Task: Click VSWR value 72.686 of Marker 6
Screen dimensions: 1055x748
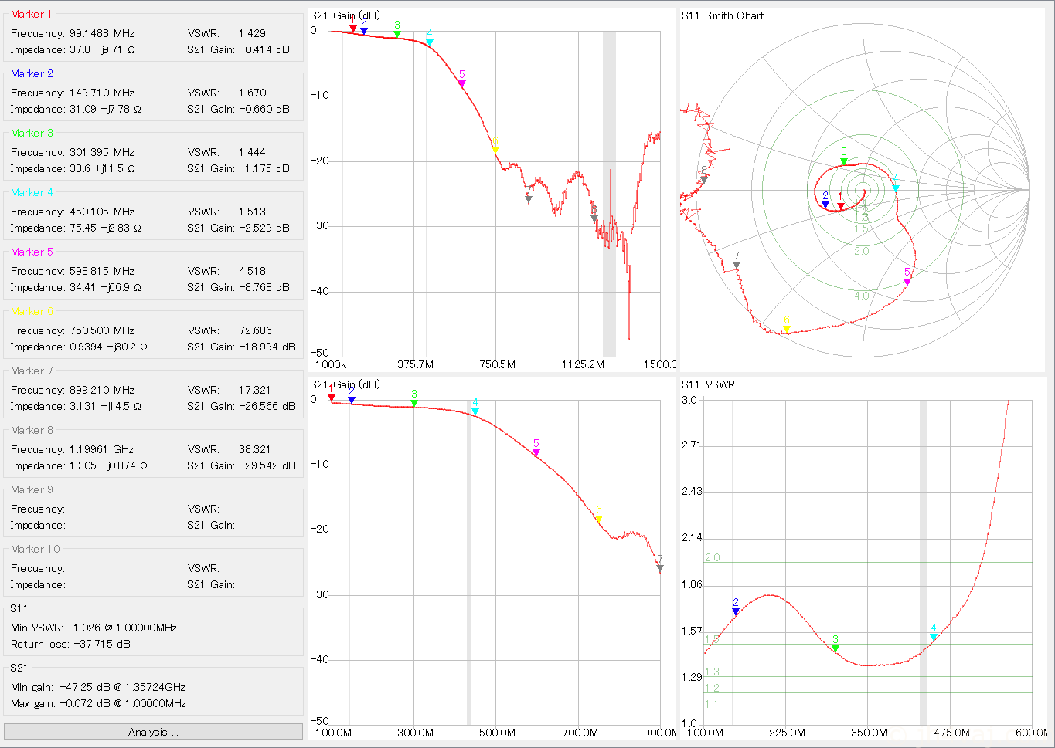Action: [x=255, y=330]
